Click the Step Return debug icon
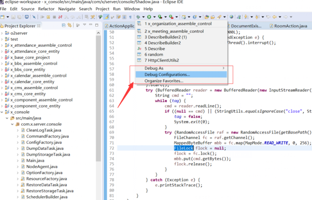Screen dimensions: 312x200 point(79,17)
